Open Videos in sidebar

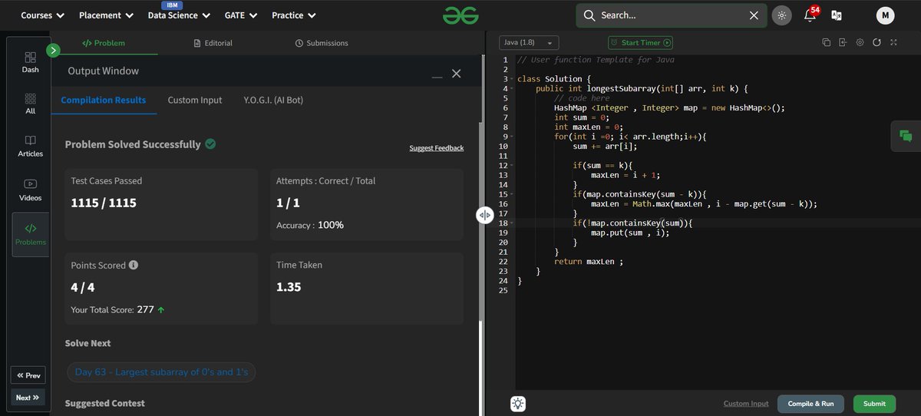tap(30, 190)
